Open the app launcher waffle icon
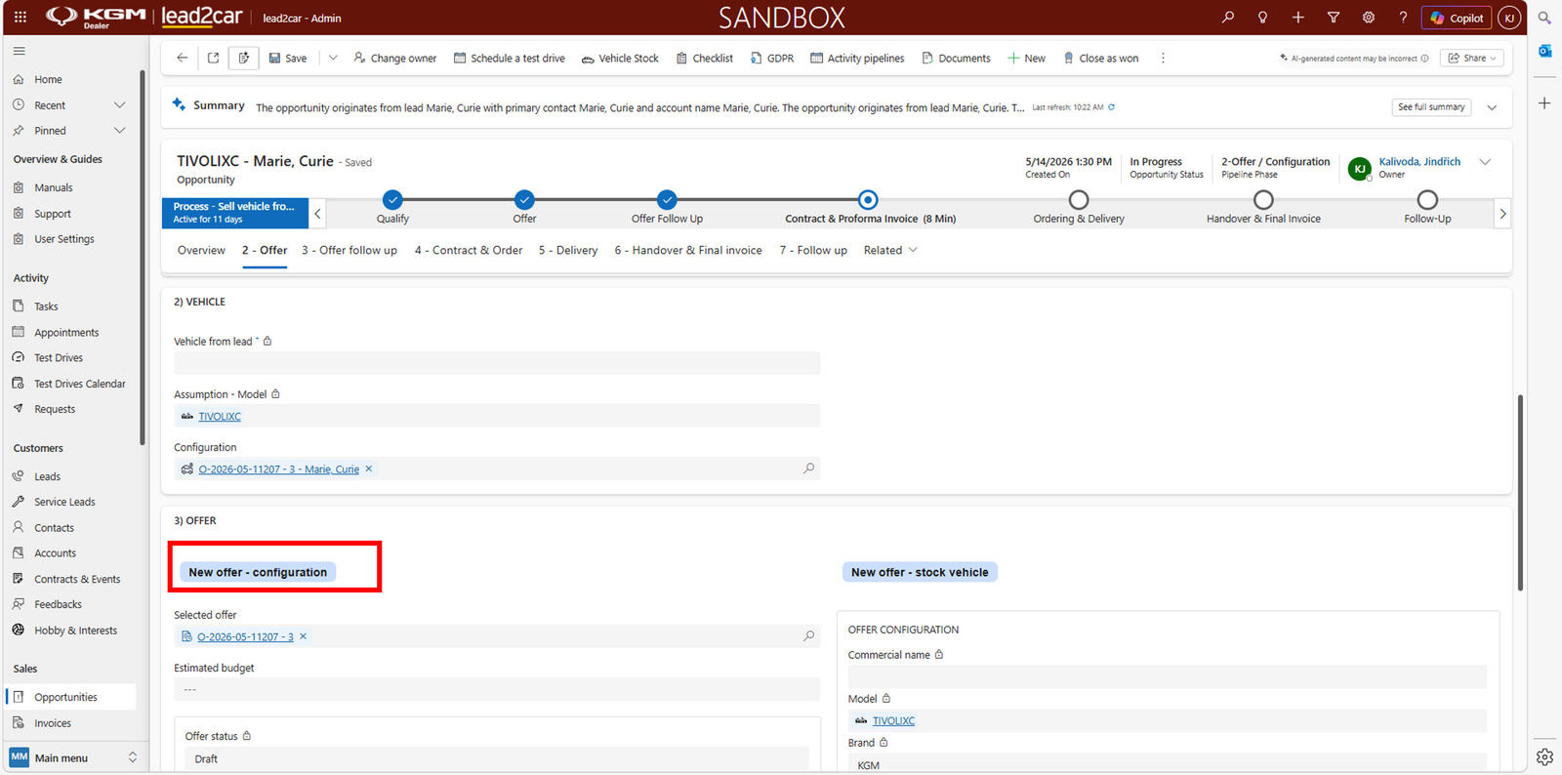This screenshot has width=1562, height=775. (x=20, y=18)
